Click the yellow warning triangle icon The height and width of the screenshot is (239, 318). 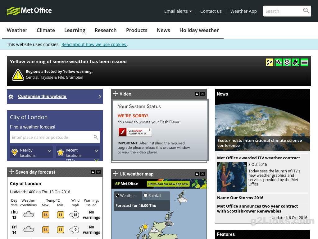[18, 75]
